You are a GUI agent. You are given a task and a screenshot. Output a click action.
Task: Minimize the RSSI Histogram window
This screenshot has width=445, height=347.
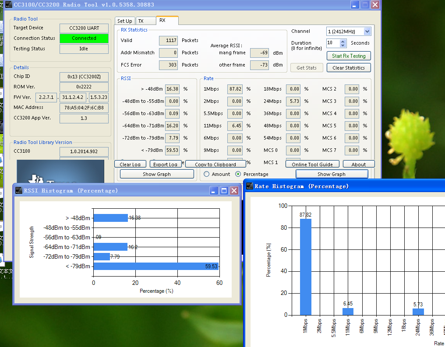click(x=214, y=190)
